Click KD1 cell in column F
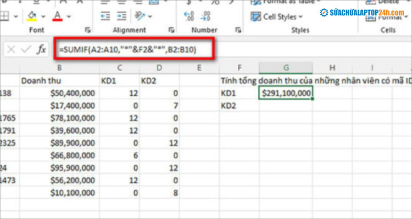The width and height of the screenshot is (412, 219). click(239, 93)
